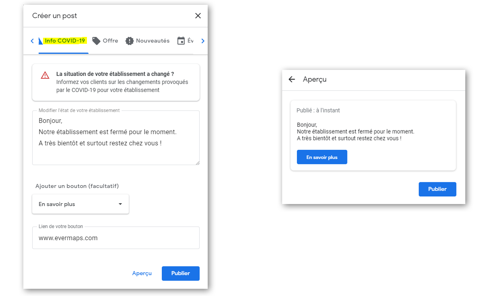Click inside the establishment status text area
The width and height of the screenshot is (483, 296).
pos(116,138)
